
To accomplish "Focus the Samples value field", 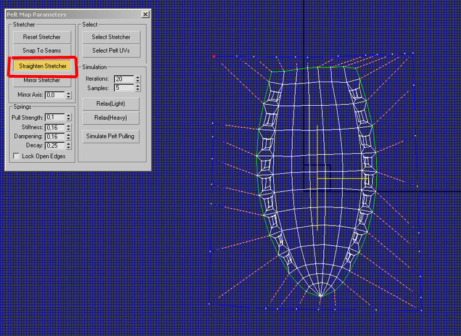I will point(124,88).
